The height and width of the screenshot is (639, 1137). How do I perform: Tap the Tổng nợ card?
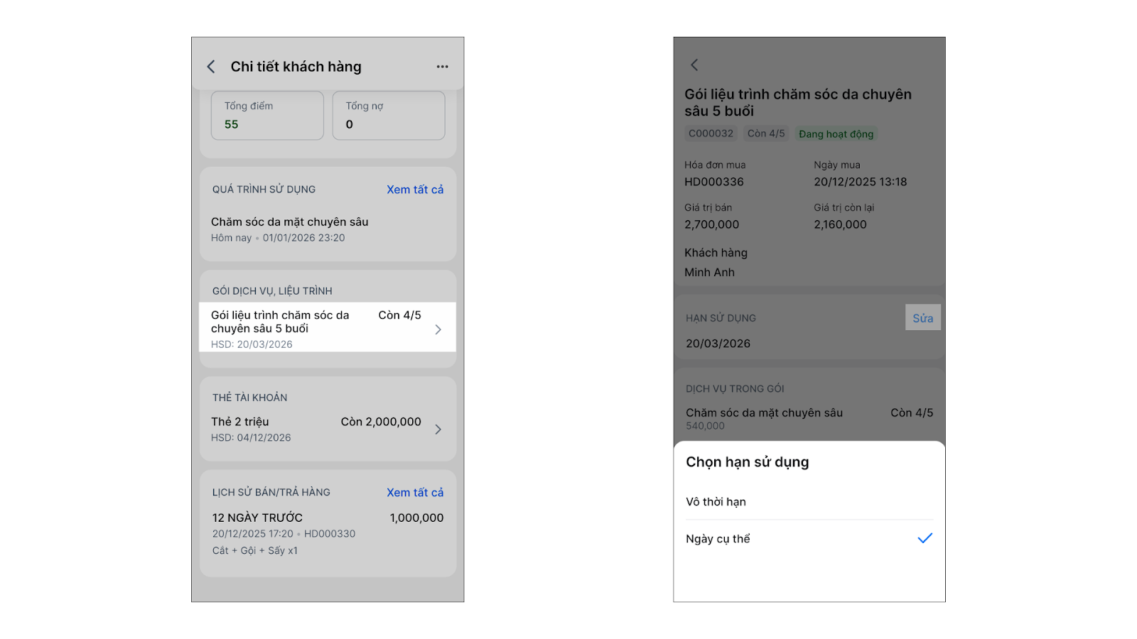pyautogui.click(x=389, y=116)
